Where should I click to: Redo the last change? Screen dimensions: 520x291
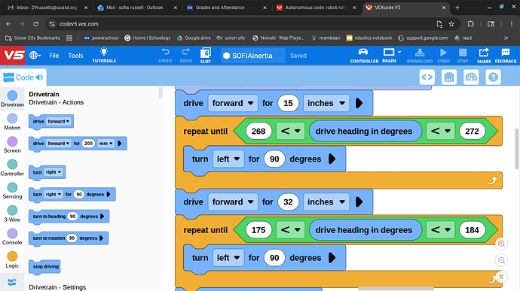tap(185, 56)
